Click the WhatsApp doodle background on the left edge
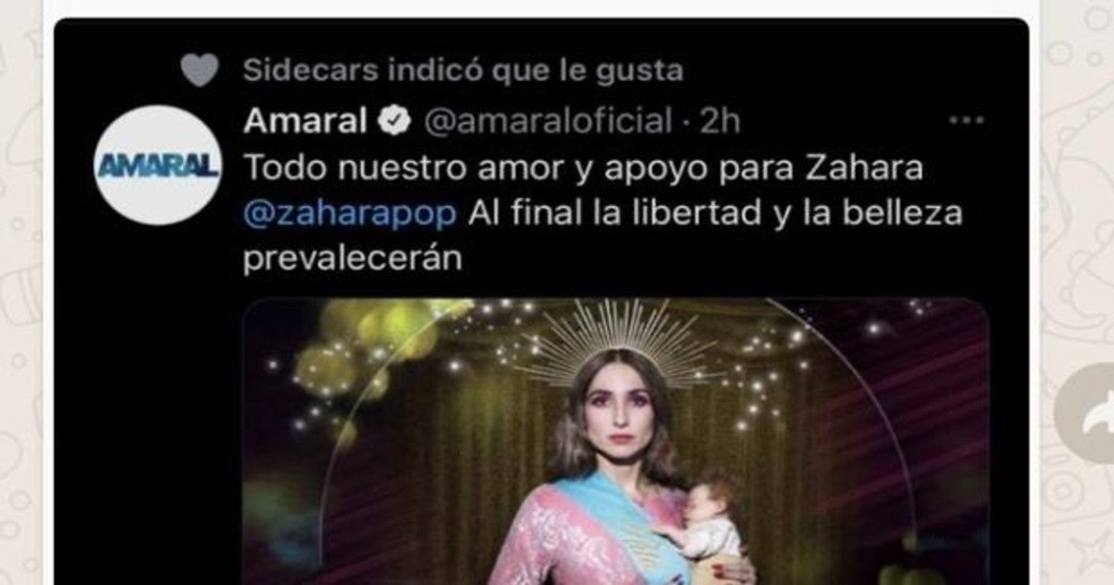This screenshot has width=1114, height=585. pyautogui.click(x=23, y=292)
